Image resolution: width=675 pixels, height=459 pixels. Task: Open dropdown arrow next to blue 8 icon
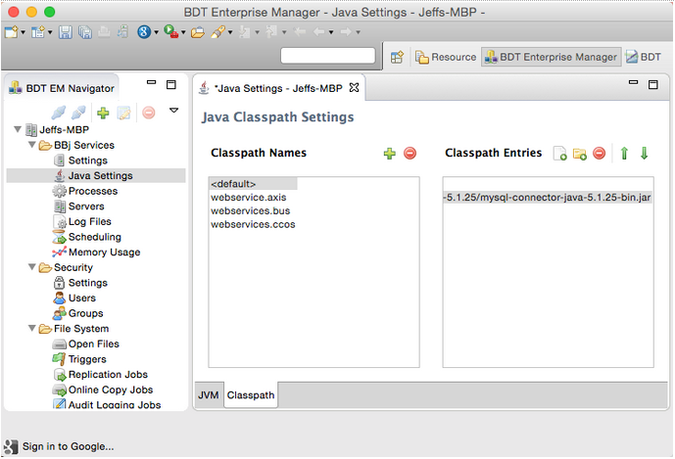157,32
